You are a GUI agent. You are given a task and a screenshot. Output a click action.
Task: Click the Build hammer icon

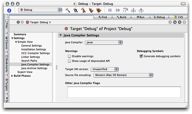click(68, 10)
